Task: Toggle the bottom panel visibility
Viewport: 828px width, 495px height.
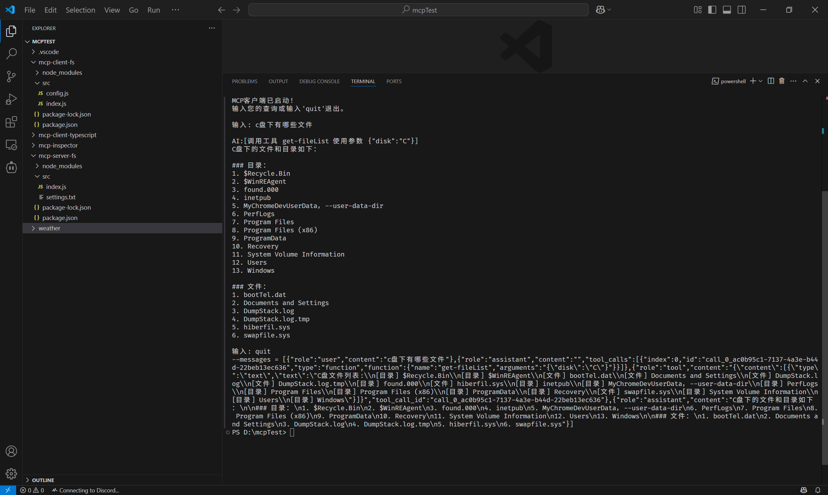Action: pos(727,10)
